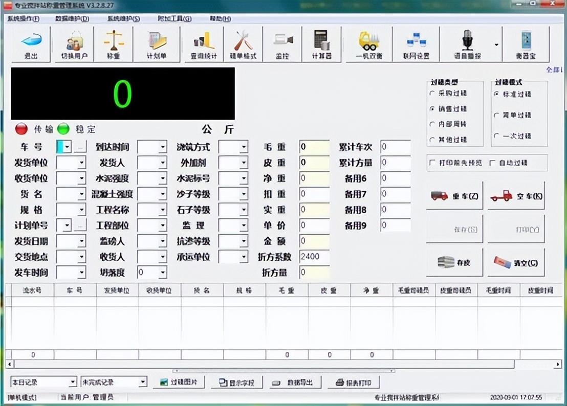Open the 附加工具(G) menu
Image resolution: width=567 pixels, height=406 pixels.
click(x=175, y=18)
